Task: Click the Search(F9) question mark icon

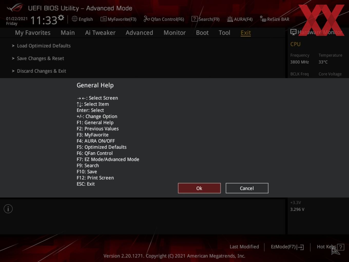Action: pos(195,19)
